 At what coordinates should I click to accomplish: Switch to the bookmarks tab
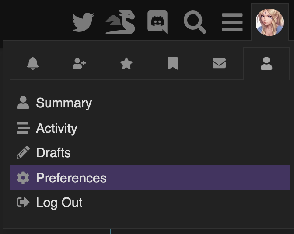(x=173, y=64)
